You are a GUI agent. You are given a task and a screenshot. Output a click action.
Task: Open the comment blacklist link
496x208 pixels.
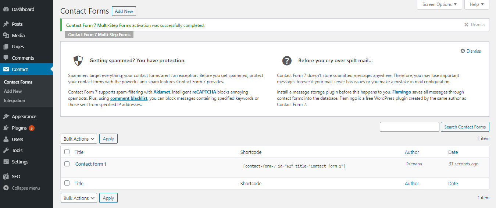click(x=129, y=99)
